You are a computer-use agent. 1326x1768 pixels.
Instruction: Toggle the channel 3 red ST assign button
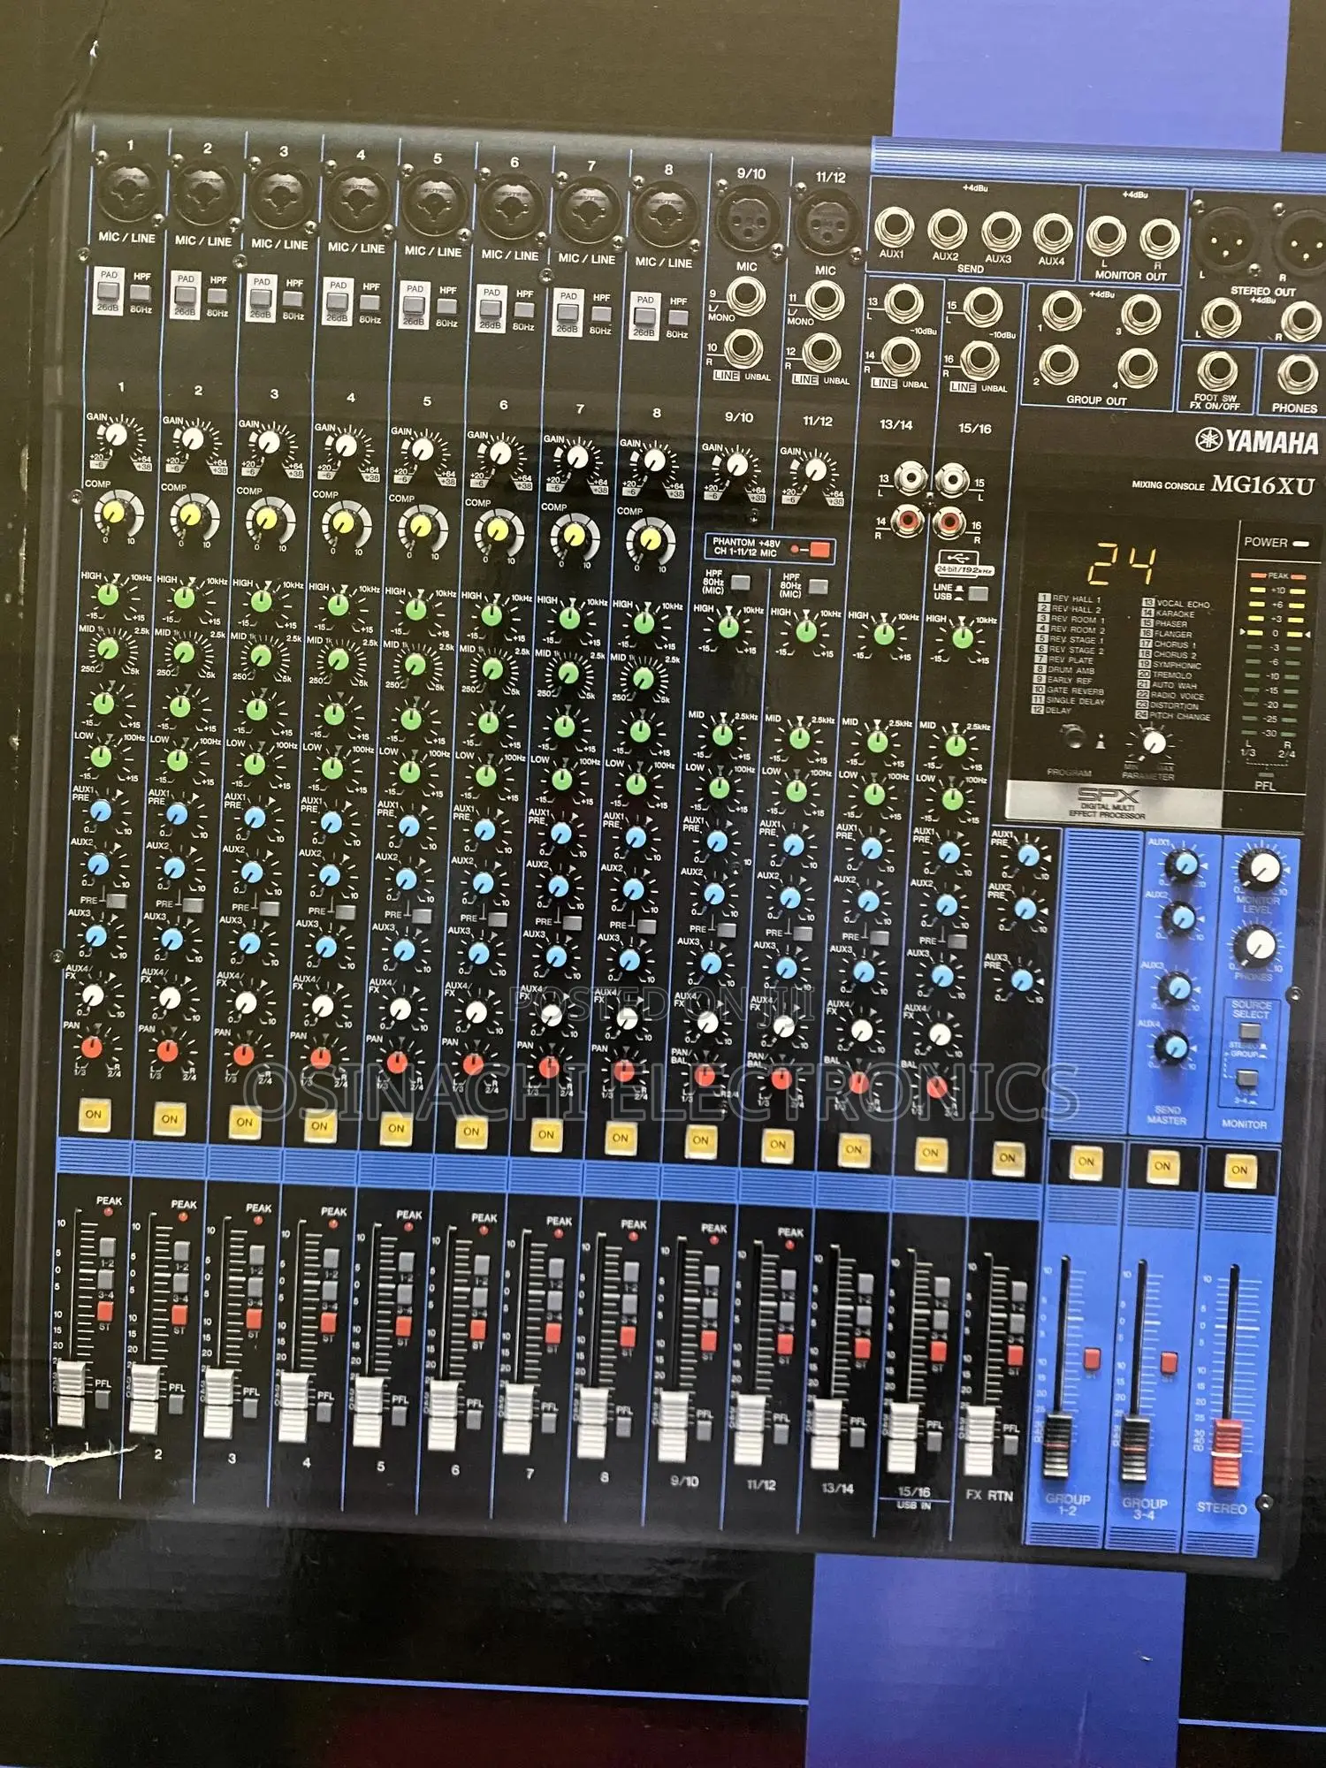pos(254,1319)
